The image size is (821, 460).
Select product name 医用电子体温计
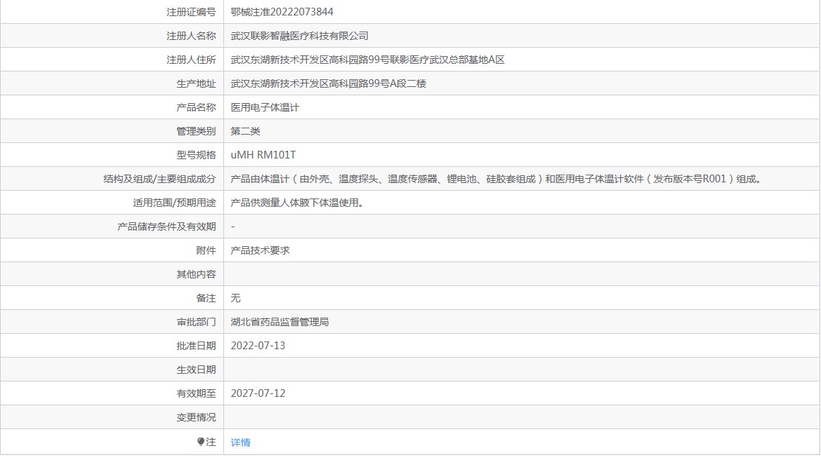[x=265, y=108]
